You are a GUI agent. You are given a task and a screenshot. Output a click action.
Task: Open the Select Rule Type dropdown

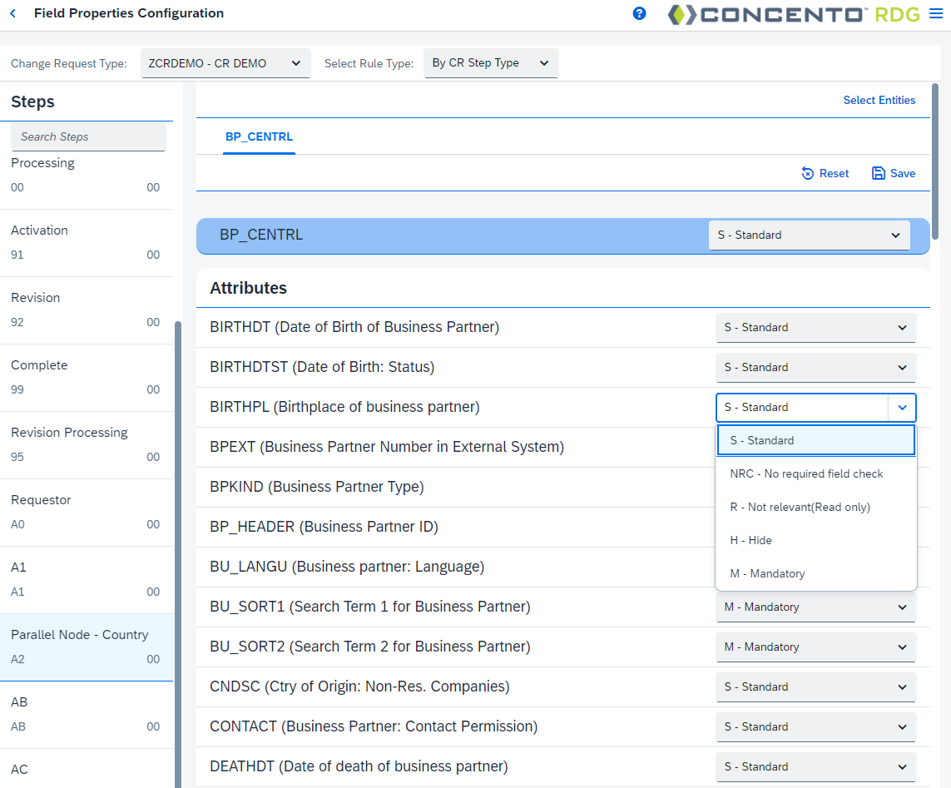[491, 63]
